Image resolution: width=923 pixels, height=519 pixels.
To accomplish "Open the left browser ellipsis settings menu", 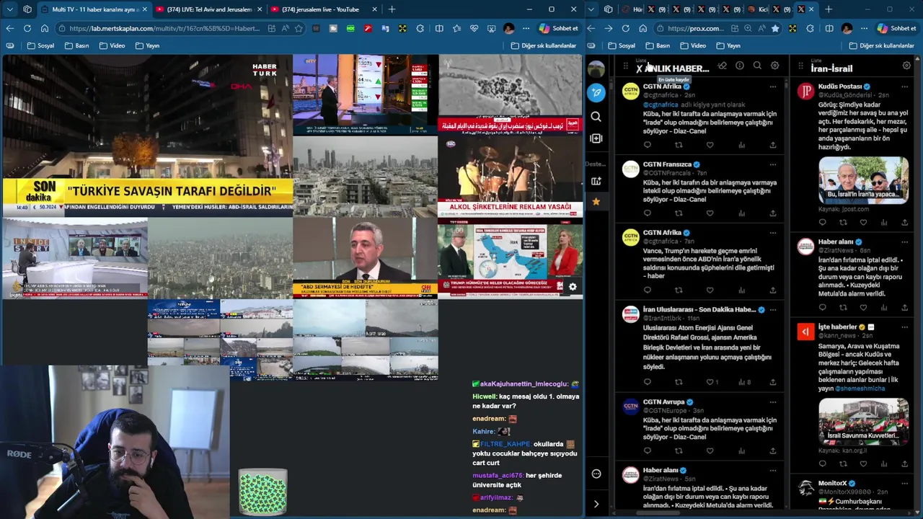I will [x=525, y=28].
